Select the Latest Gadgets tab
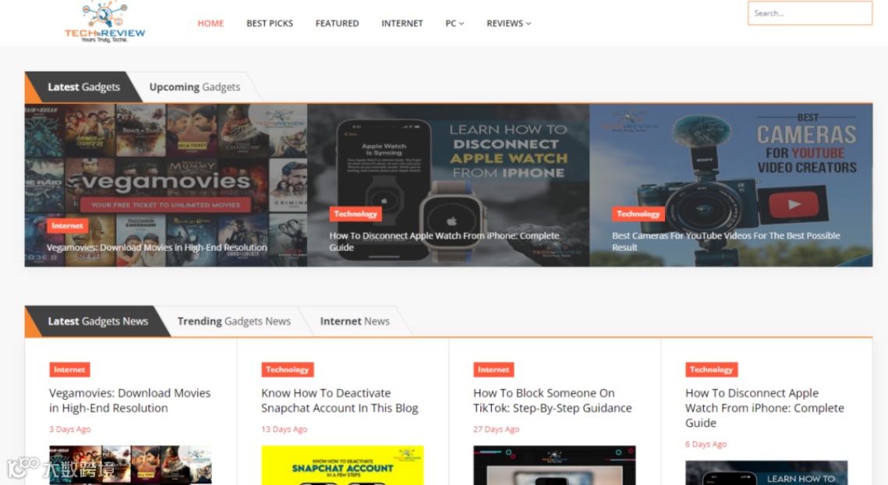Screen dimensions: 888x485 point(84,87)
